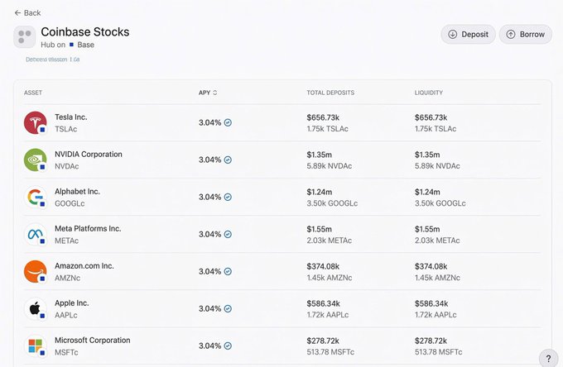
Task: Click the APY badge icon in Tesla row
Action: pos(228,122)
